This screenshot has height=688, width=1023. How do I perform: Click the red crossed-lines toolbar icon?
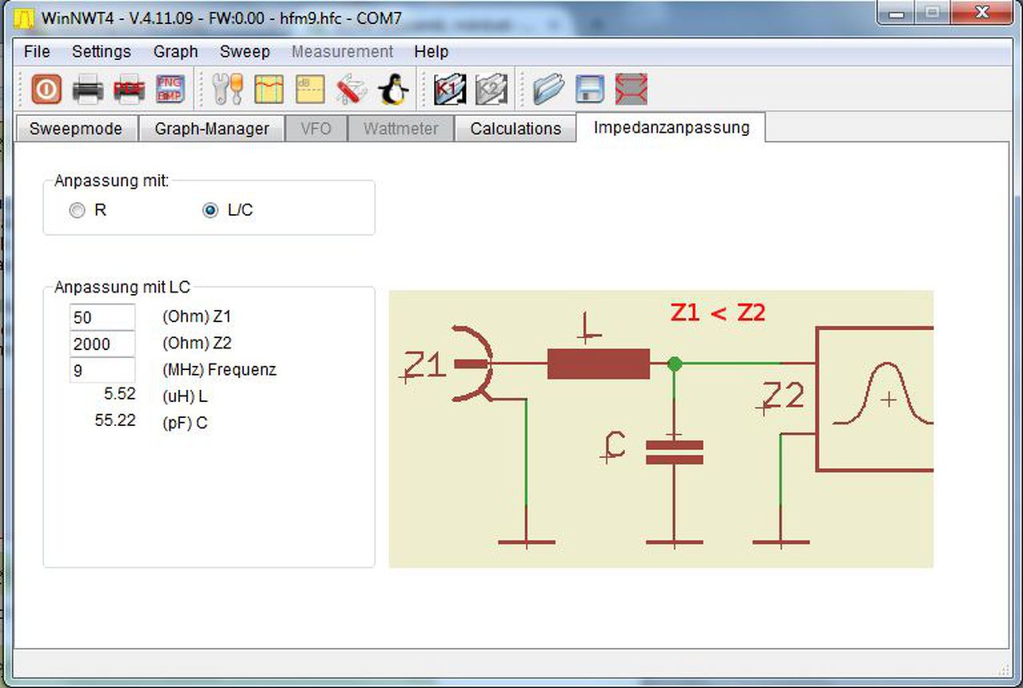coord(631,89)
